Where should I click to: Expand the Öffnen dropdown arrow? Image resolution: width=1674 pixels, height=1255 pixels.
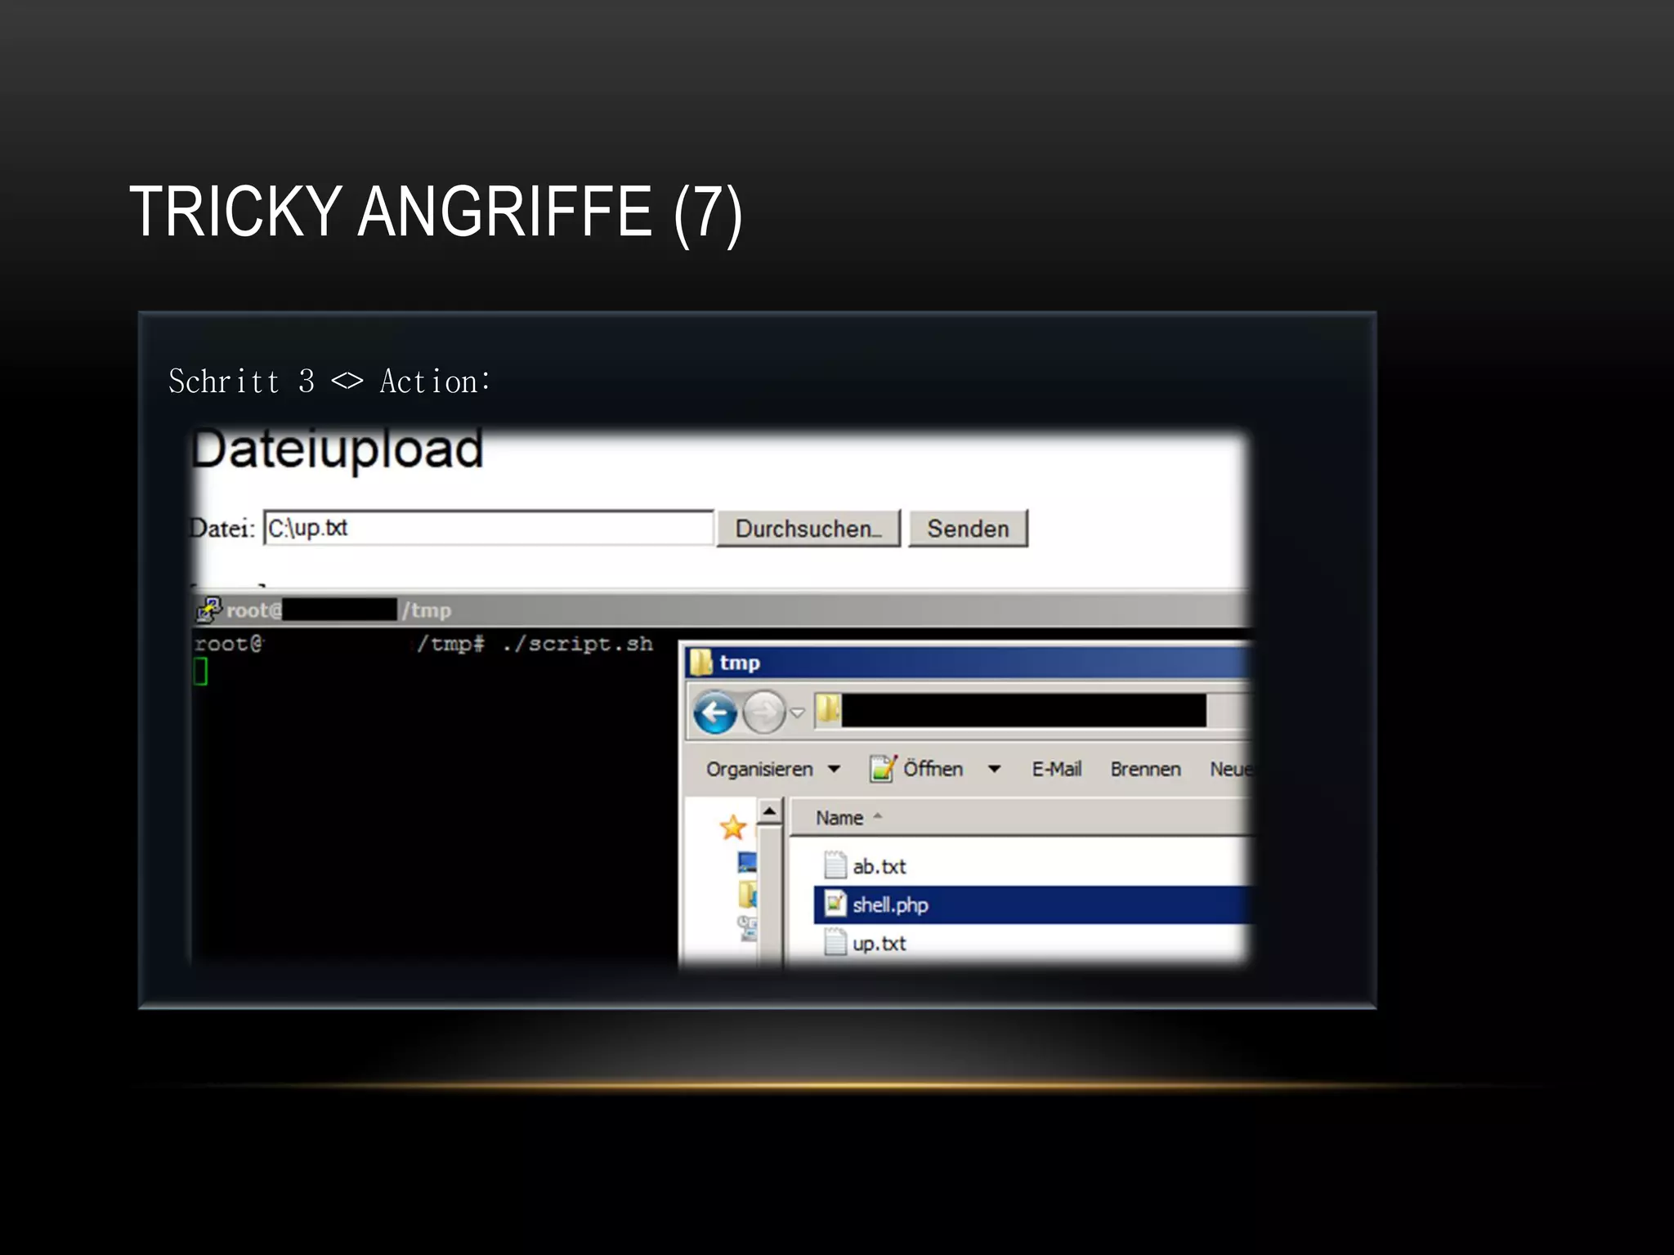click(x=994, y=769)
